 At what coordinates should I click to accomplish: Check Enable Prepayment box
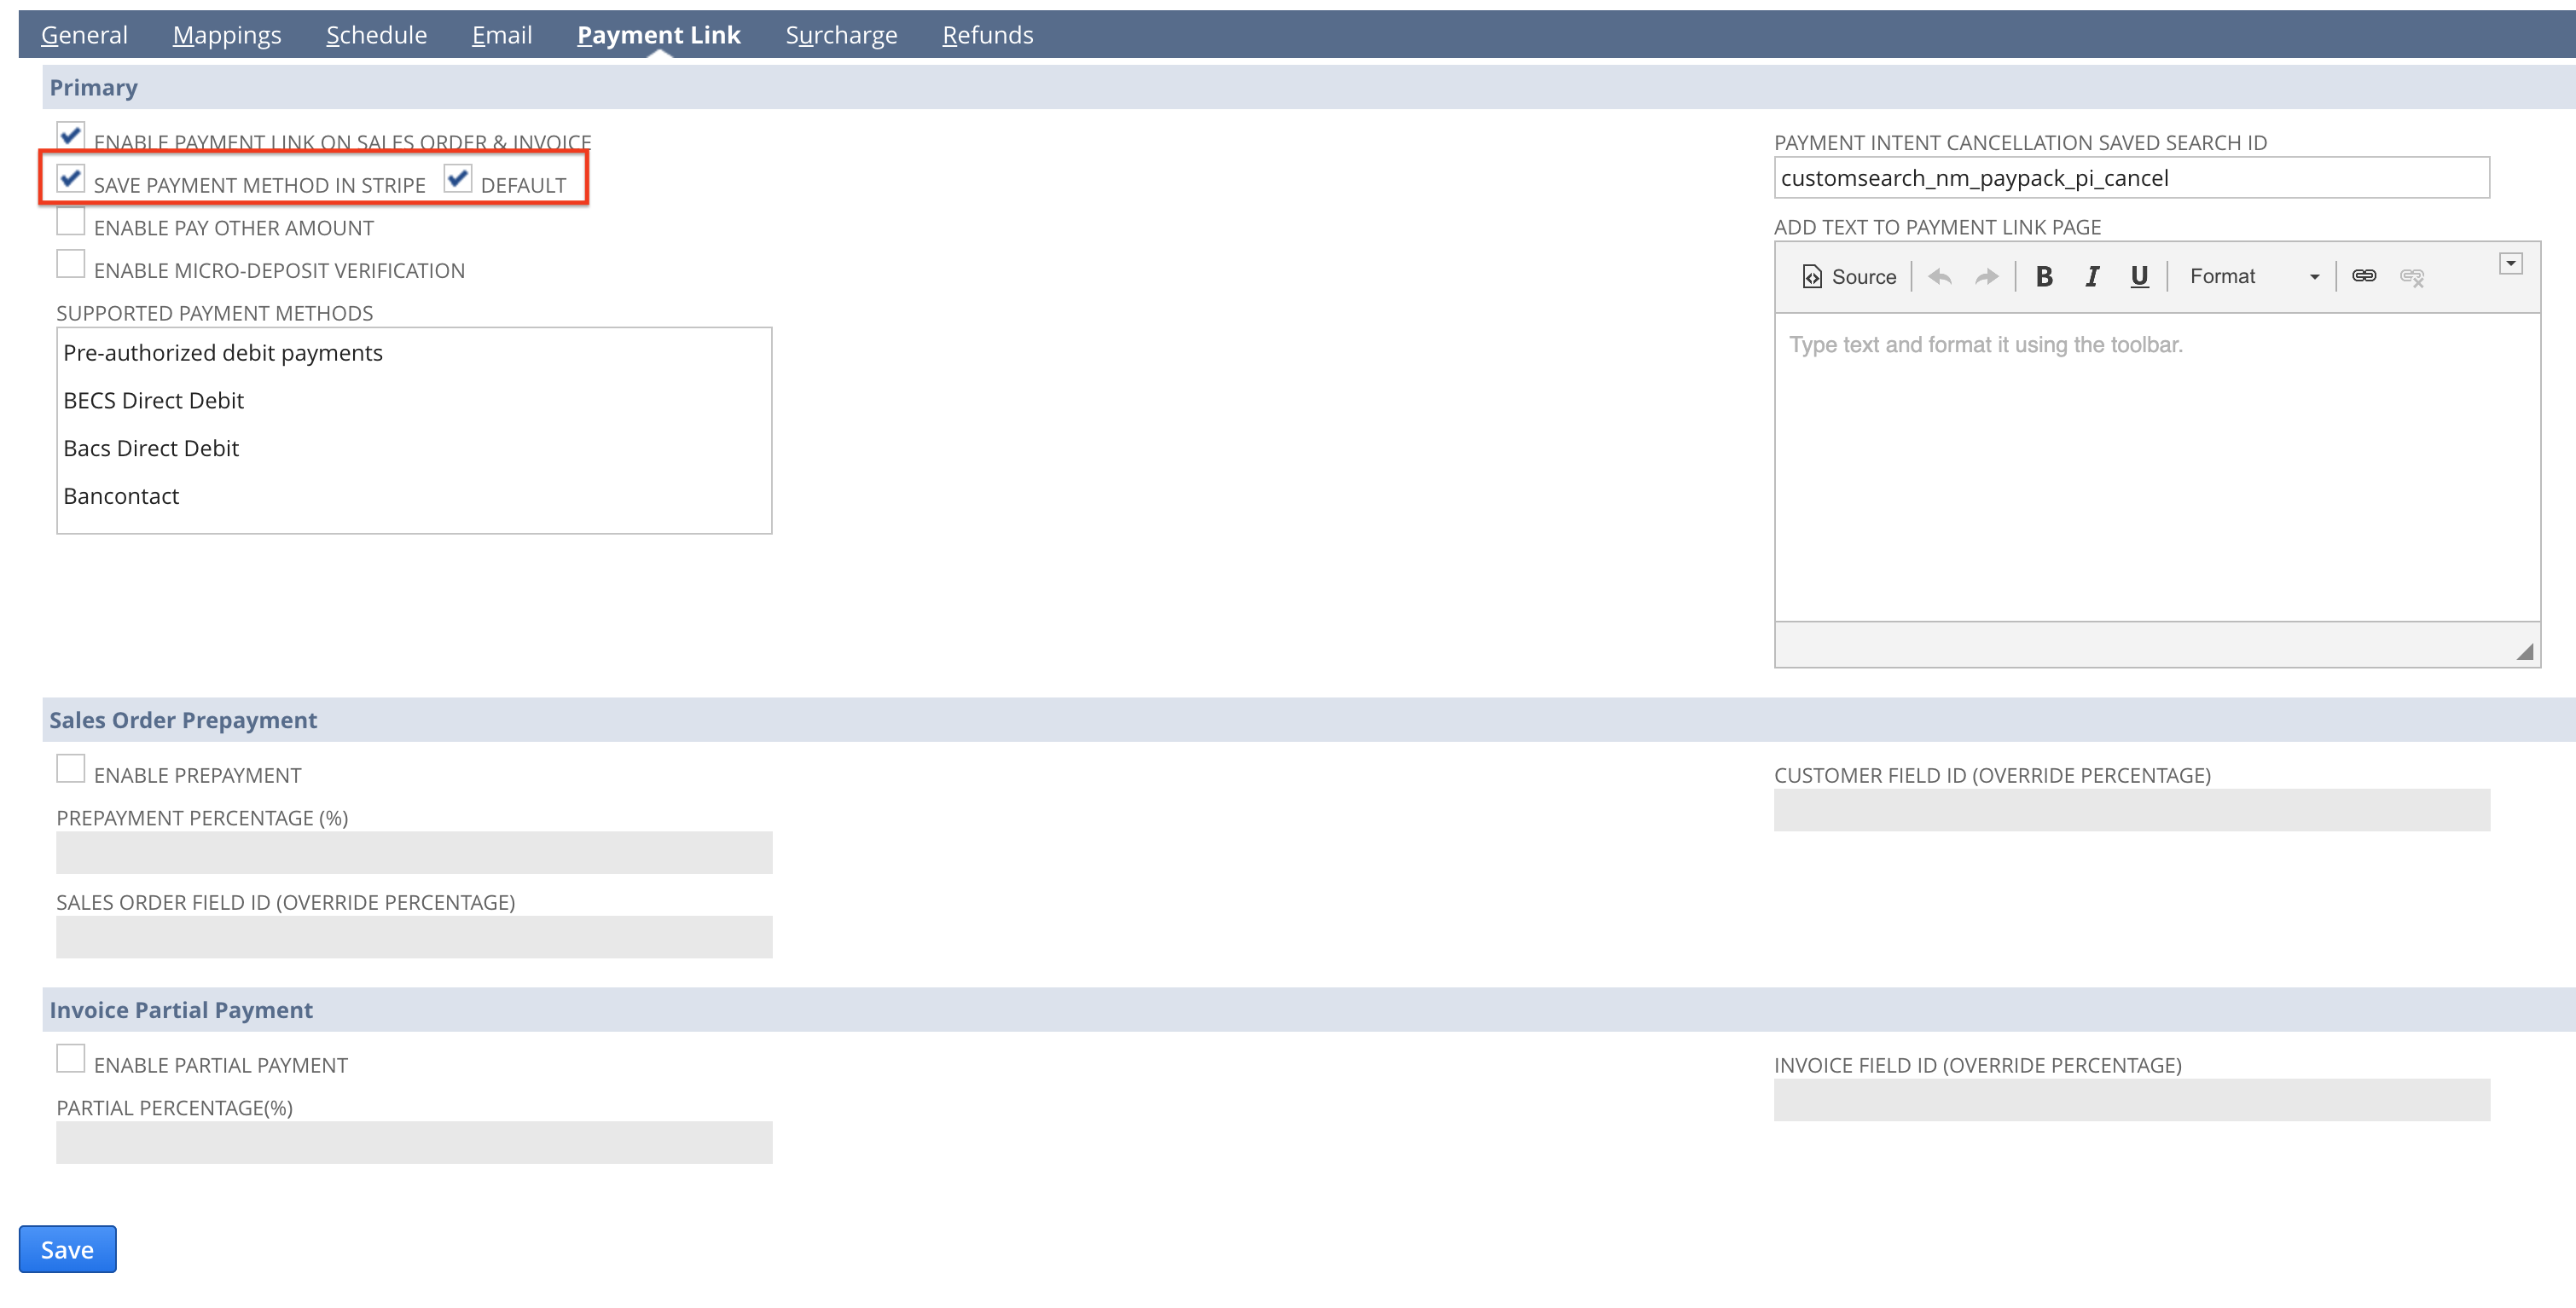70,769
